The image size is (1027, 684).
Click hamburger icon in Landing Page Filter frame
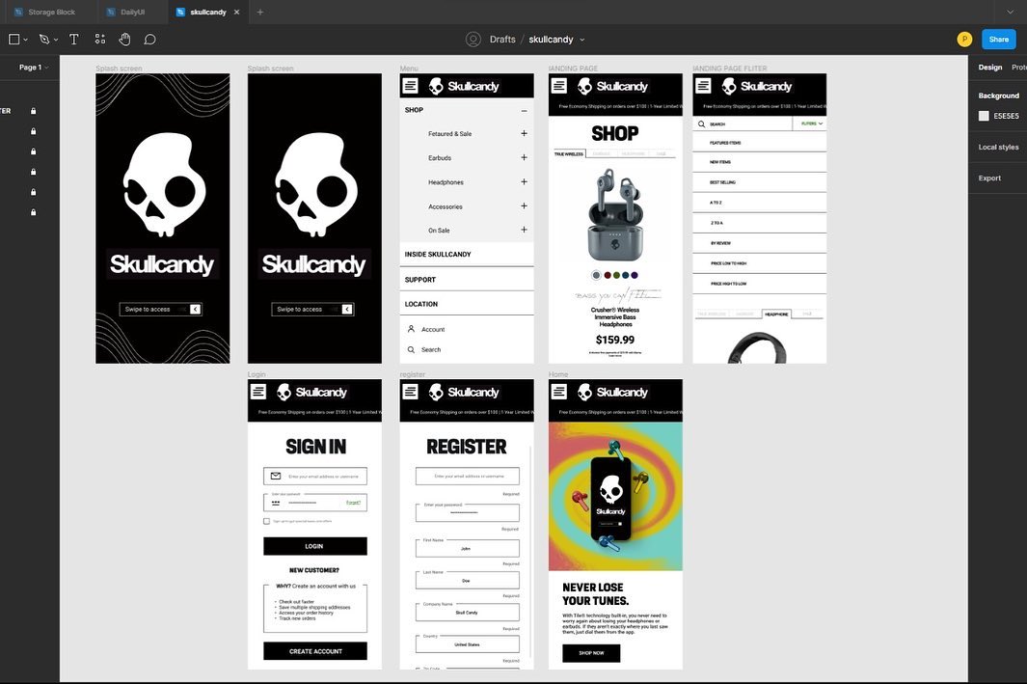703,85
